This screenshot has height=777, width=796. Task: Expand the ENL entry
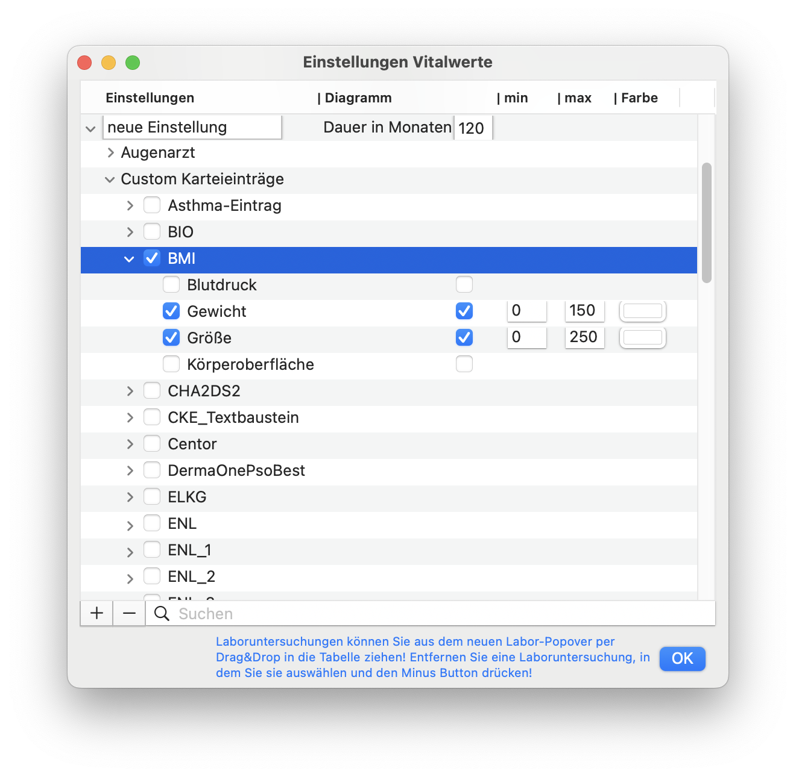coord(130,526)
